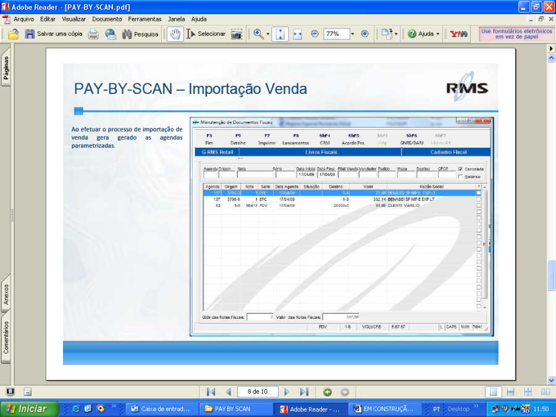Go forward to next view
The image size is (556, 417).
(x=345, y=392)
